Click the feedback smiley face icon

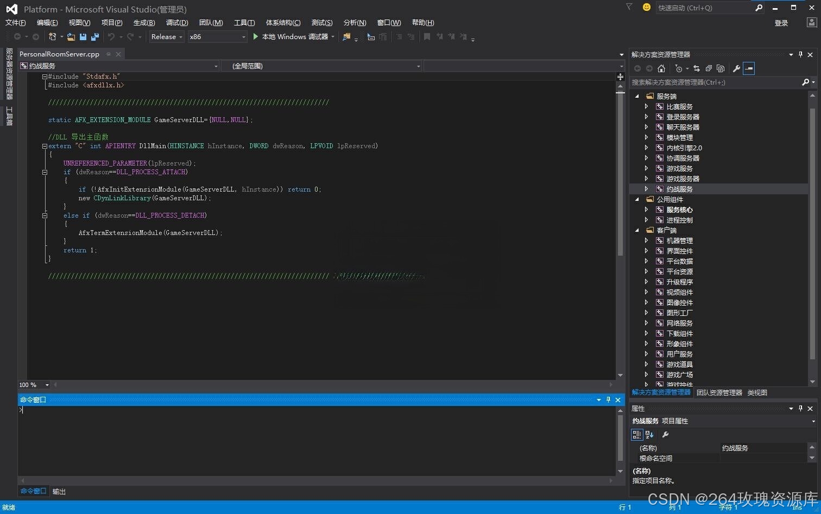point(646,7)
